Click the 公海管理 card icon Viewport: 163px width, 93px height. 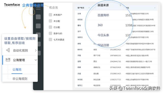pyautogui.click(x=8, y=60)
